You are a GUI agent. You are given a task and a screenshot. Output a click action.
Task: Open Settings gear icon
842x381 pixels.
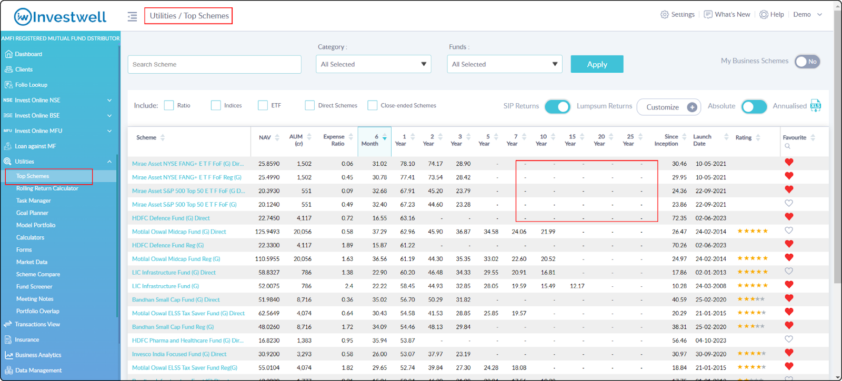point(665,15)
